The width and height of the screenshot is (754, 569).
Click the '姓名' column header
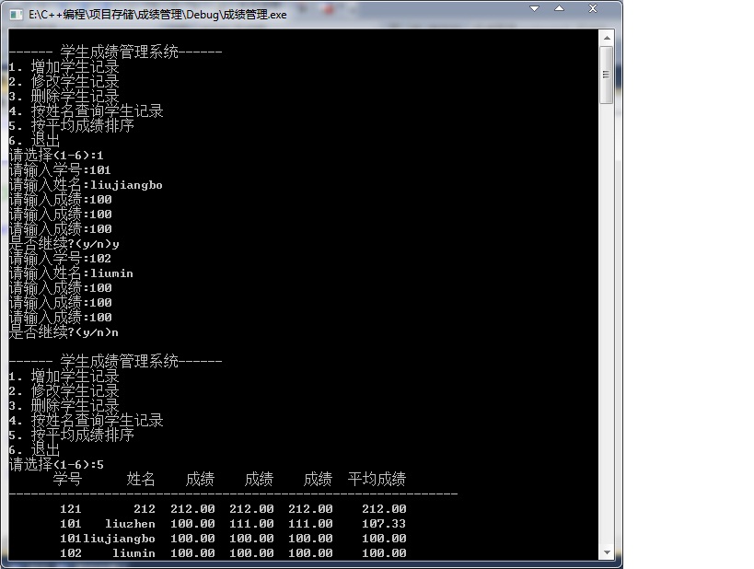tap(141, 479)
